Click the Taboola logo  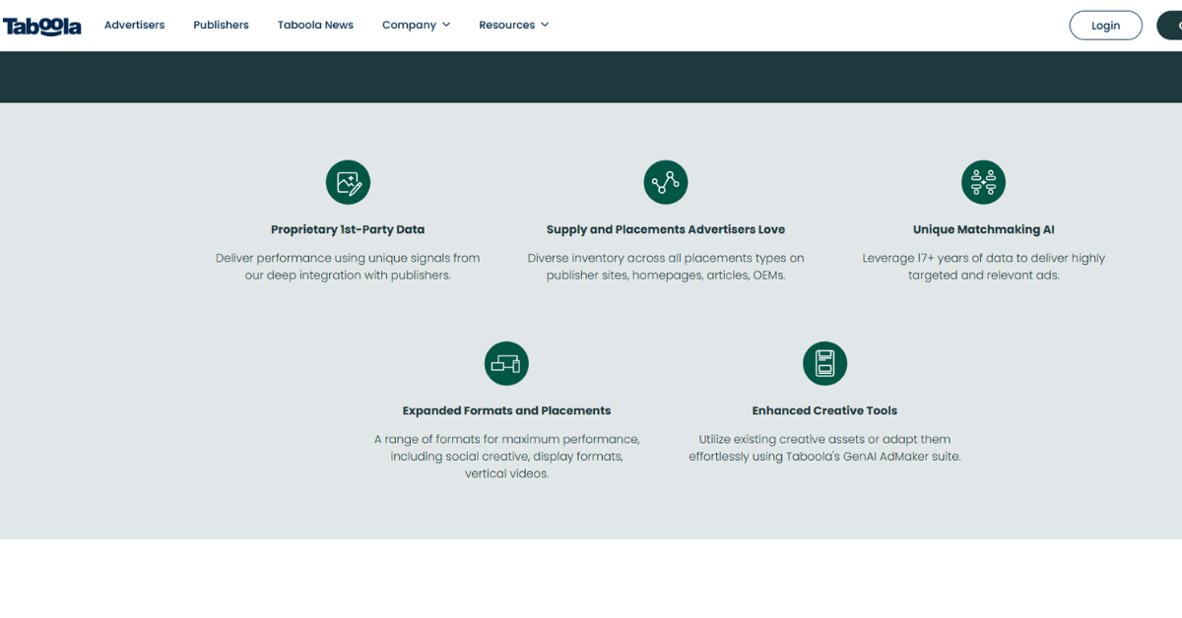tap(41, 26)
